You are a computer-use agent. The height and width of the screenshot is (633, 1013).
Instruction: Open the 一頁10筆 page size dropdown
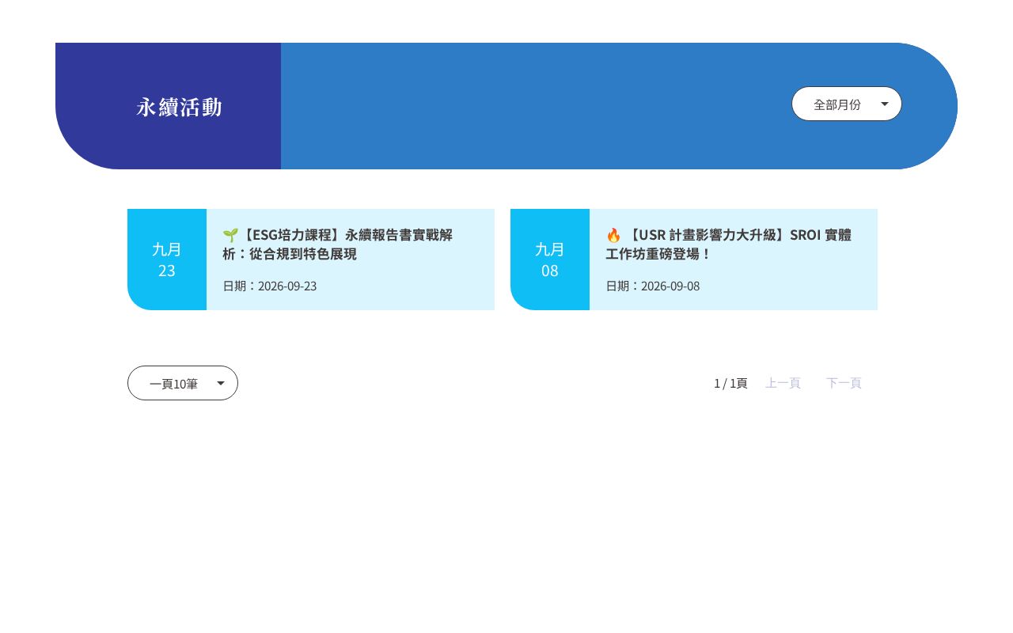pyautogui.click(x=182, y=383)
